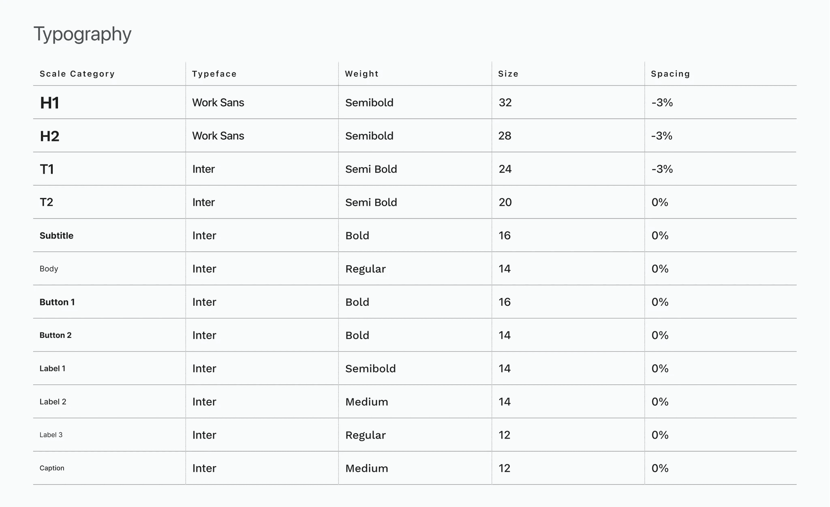Click the Typeface column header
Image resolution: width=830 pixels, height=507 pixels.
[214, 74]
